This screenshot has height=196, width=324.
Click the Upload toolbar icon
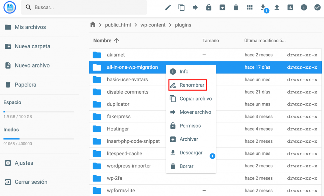(x=277, y=7)
